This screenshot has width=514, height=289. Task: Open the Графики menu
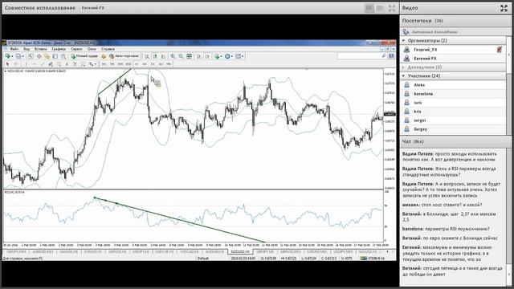(x=59, y=49)
